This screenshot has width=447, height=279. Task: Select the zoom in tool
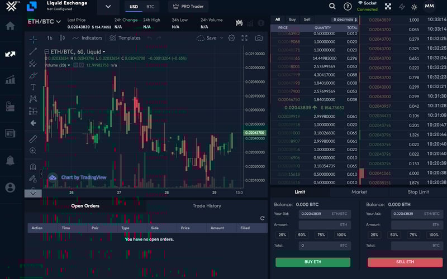click(33, 151)
